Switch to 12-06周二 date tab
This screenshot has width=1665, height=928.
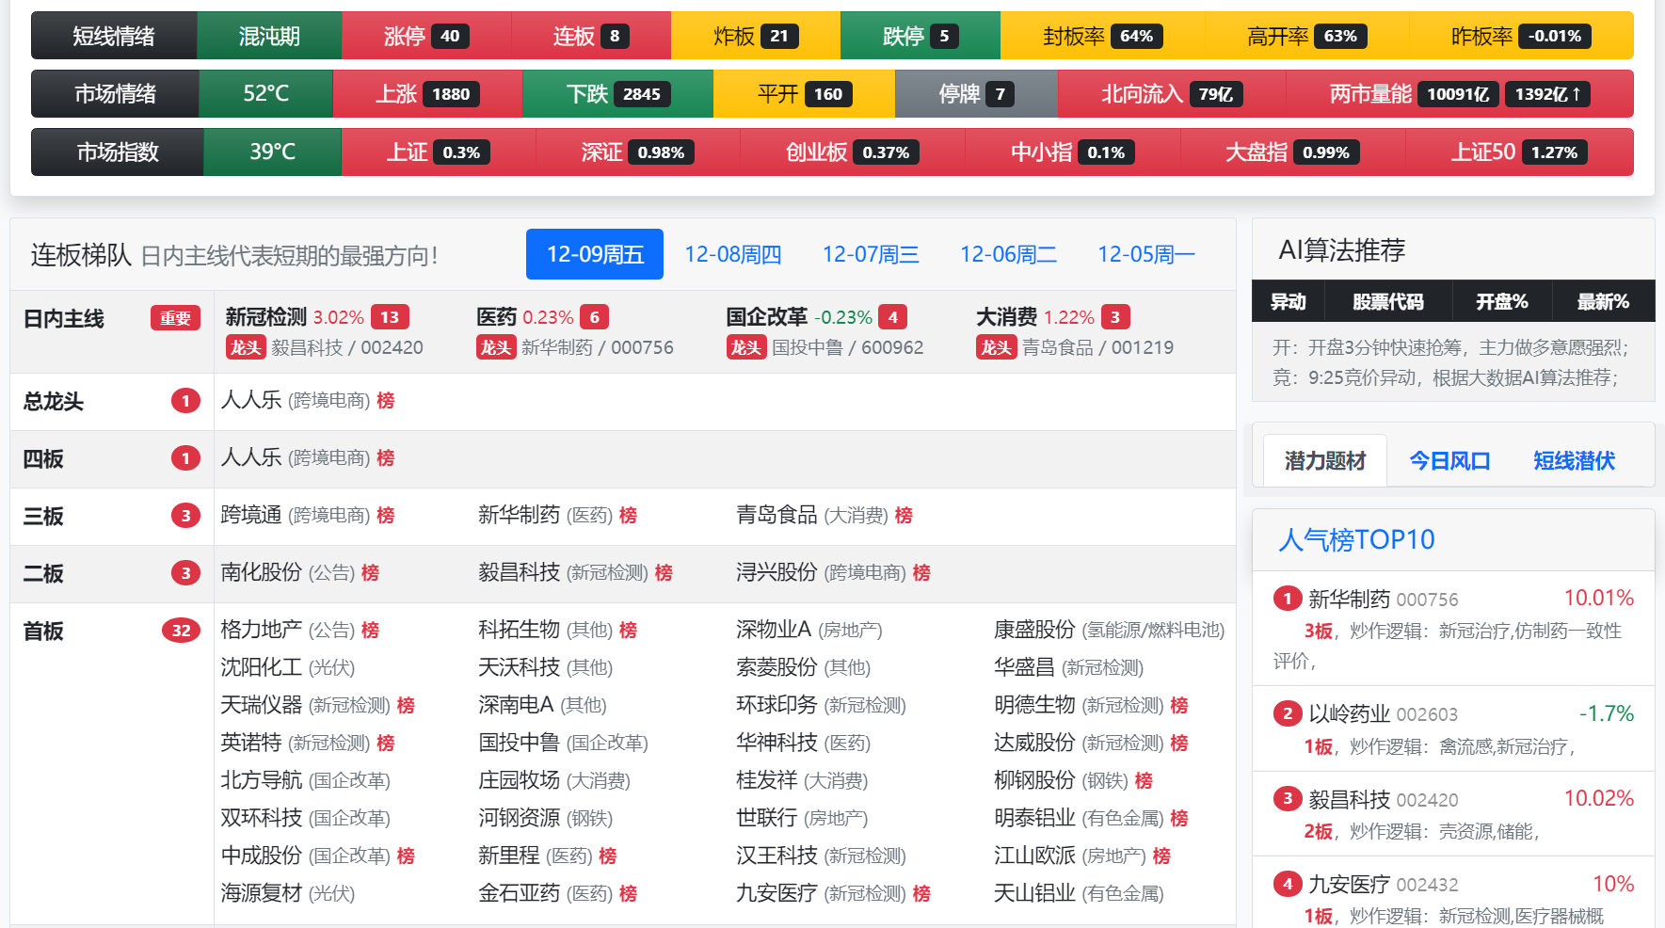pos(1008,254)
